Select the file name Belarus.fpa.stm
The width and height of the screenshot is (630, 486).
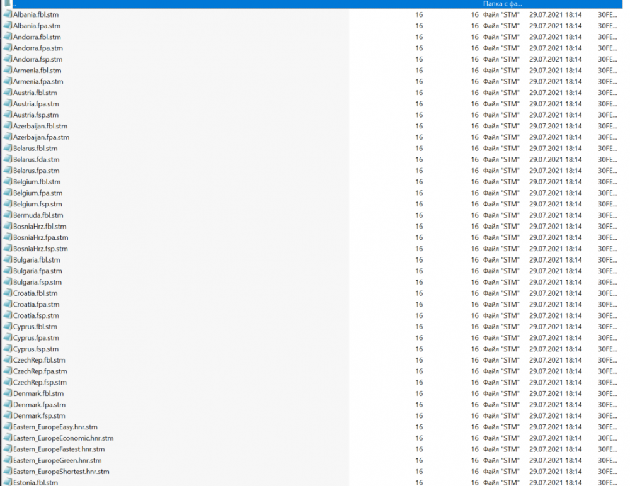tap(36, 171)
